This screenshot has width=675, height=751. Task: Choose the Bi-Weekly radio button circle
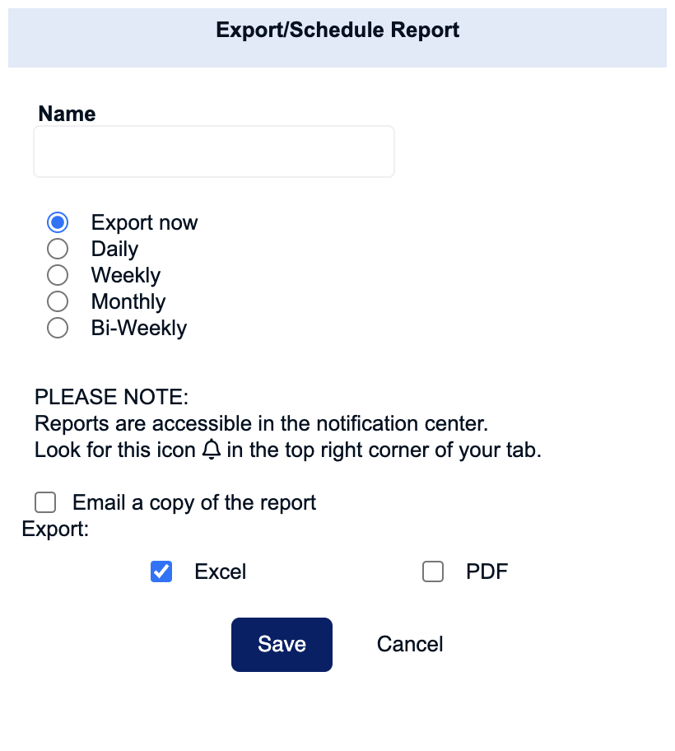(58, 328)
